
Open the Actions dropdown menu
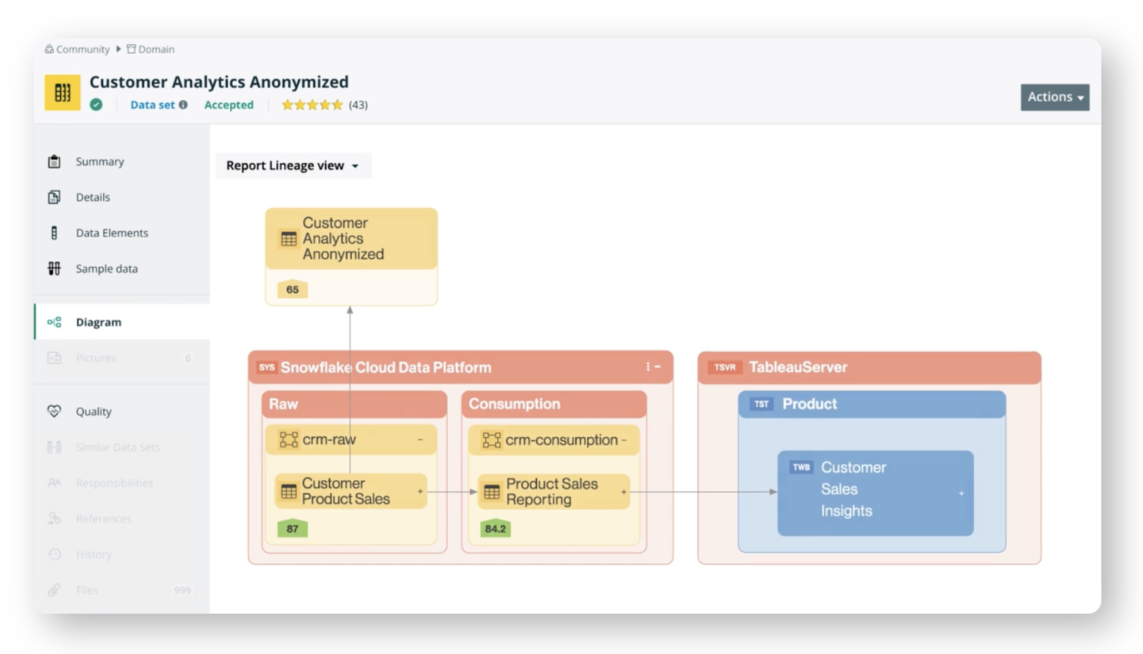[x=1054, y=97]
